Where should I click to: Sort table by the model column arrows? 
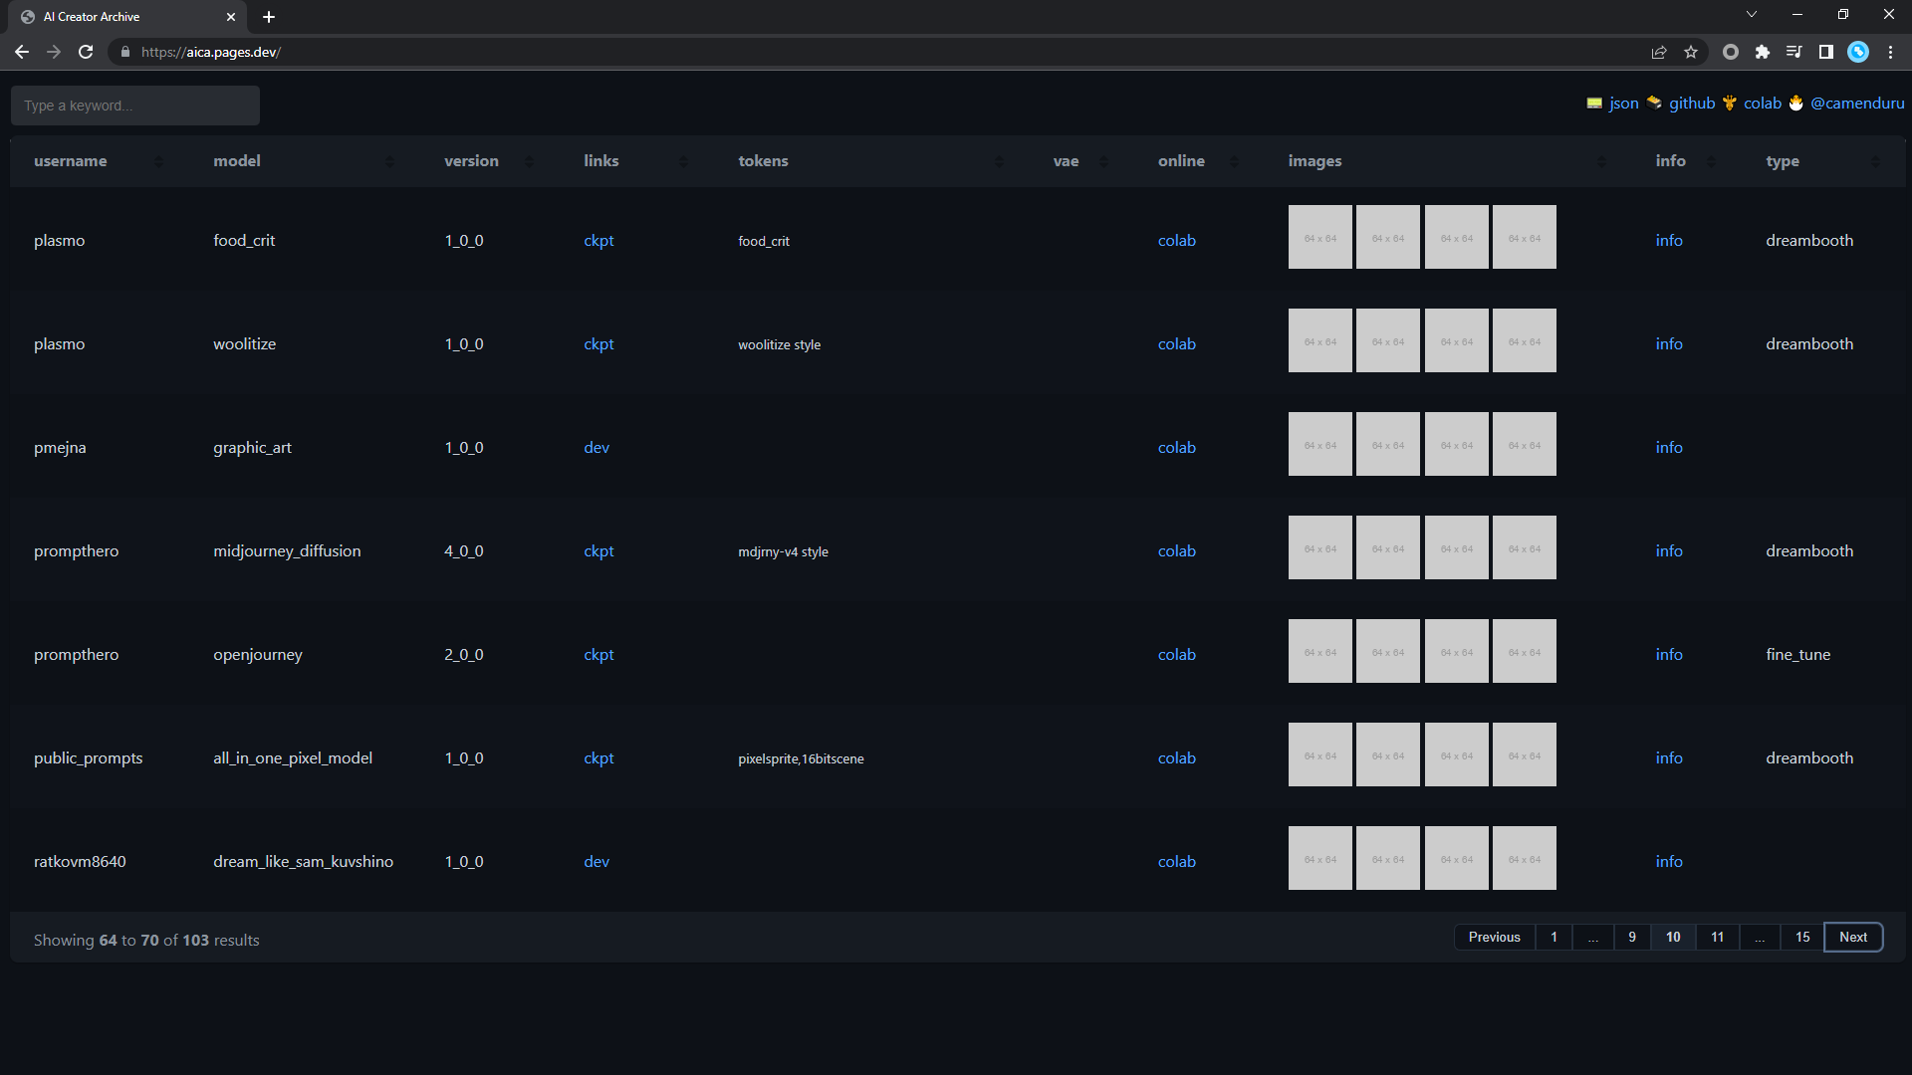[389, 161]
